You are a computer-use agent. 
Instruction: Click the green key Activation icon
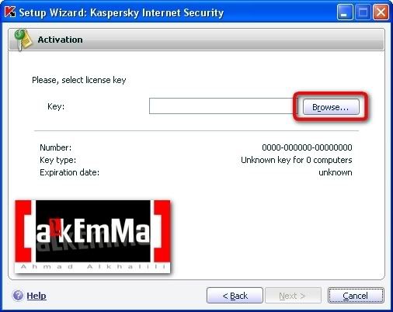(23, 40)
